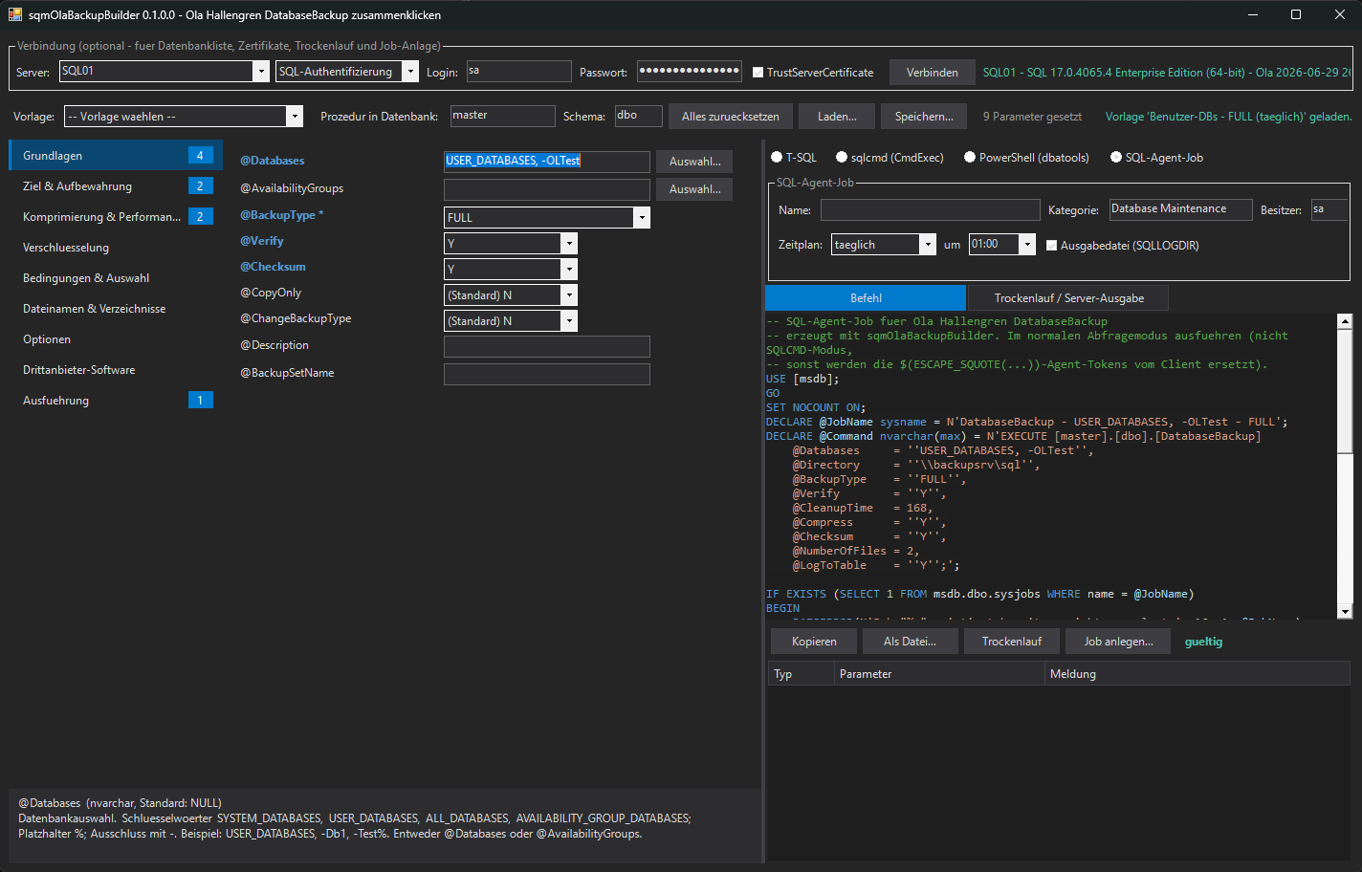Viewport: 1362px width, 872px height.
Task: Open the @BackupType FULL dropdown
Action: 642,217
